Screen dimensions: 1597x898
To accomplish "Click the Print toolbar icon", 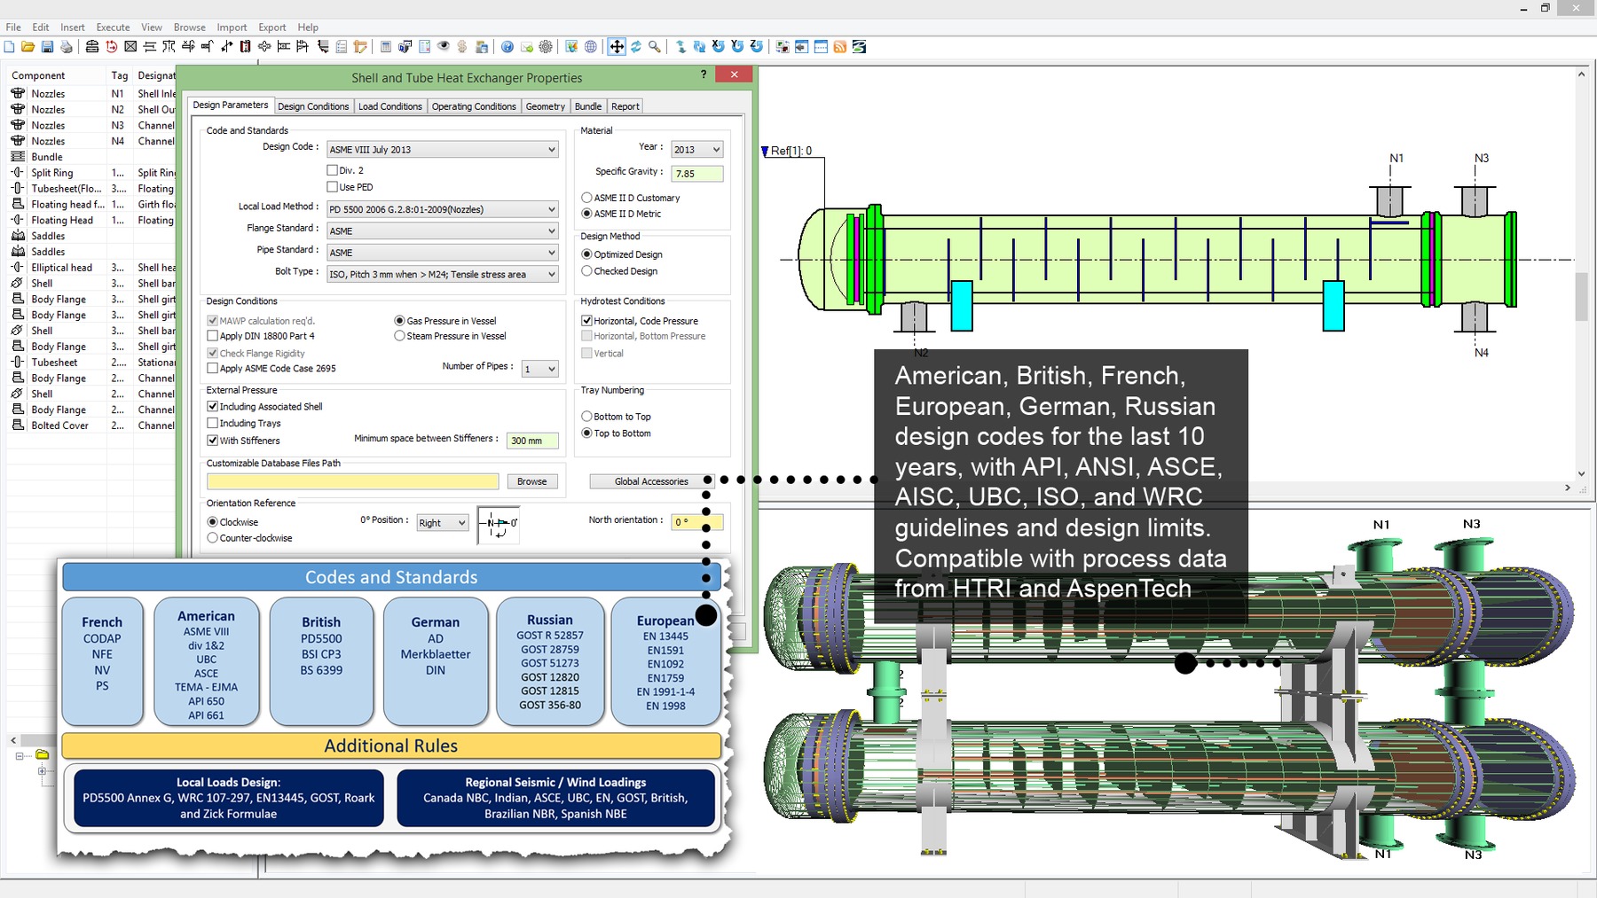I will [67, 46].
